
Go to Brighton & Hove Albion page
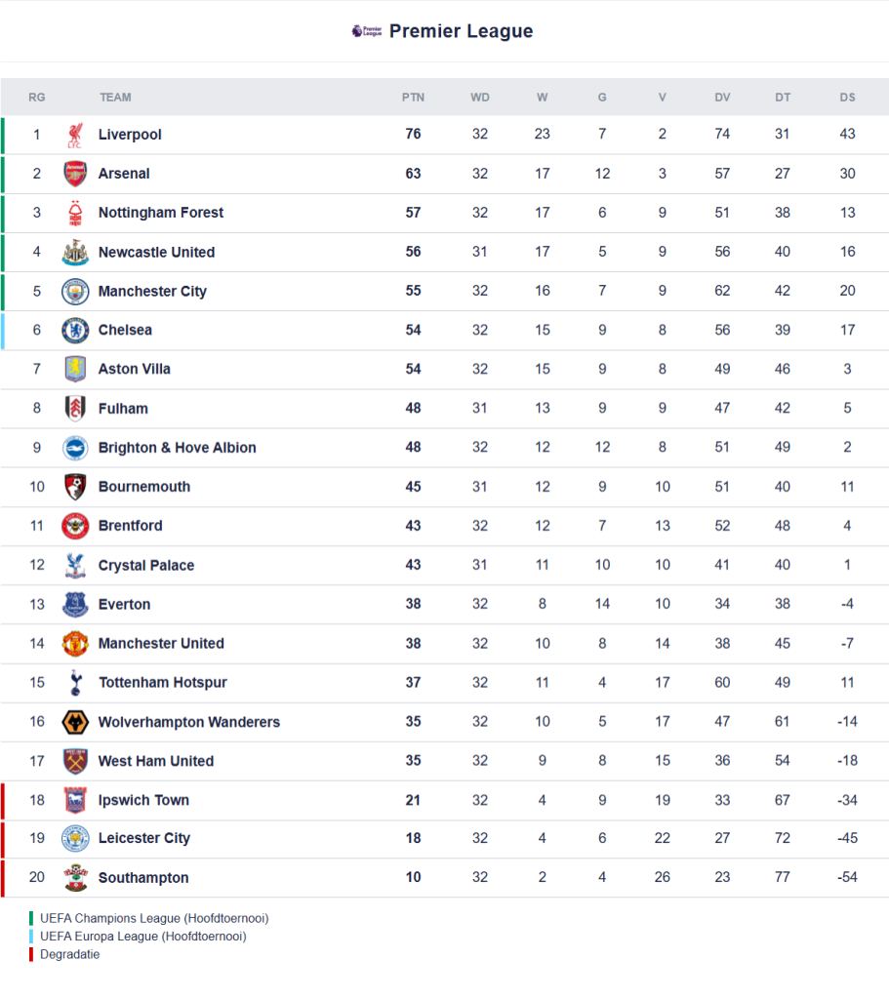pyautogui.click(x=177, y=448)
